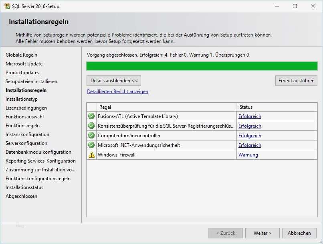Select Serverkonfiguration step in sidebar
This screenshot has height=244, width=323.
pos(26,143)
